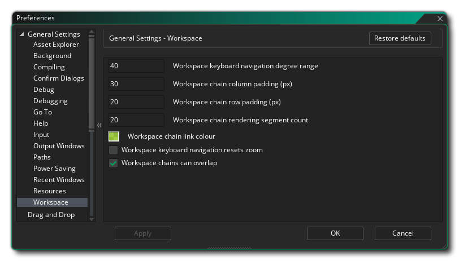Edit chain column padding value field
This screenshot has height=261, width=459.
point(136,84)
